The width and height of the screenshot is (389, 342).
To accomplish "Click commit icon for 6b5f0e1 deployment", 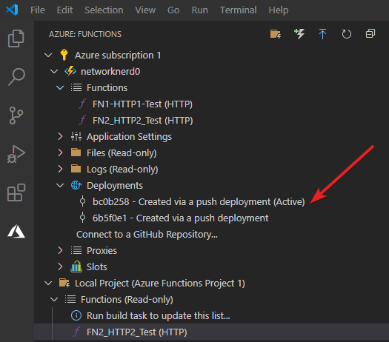I will click(x=82, y=218).
